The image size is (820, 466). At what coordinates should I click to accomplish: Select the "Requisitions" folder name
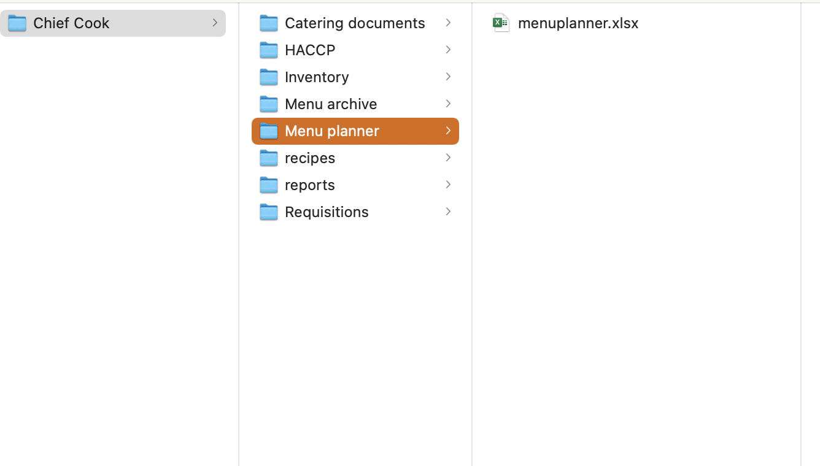pos(327,212)
